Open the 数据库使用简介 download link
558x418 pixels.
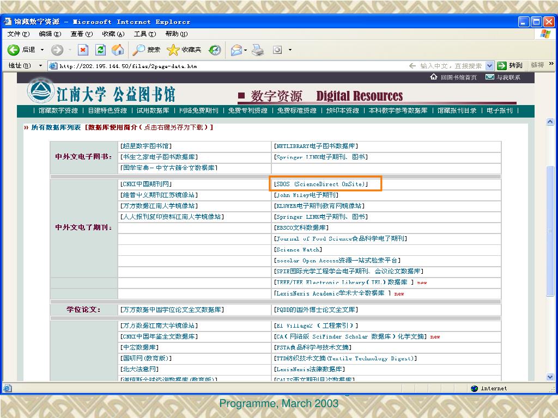coord(149,127)
